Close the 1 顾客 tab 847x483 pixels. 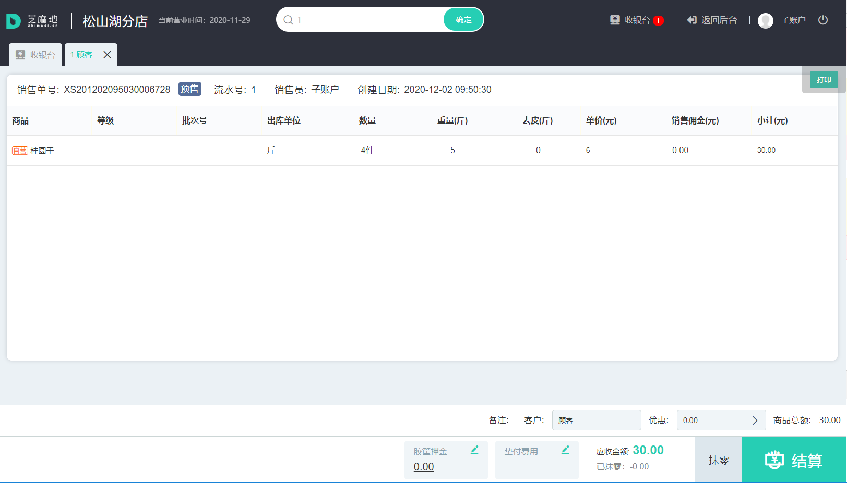107,55
